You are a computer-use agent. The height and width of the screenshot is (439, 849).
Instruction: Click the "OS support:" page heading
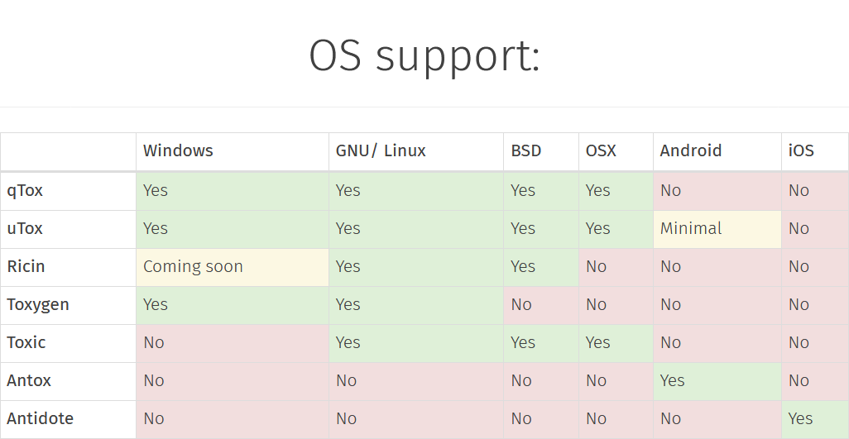point(424,56)
